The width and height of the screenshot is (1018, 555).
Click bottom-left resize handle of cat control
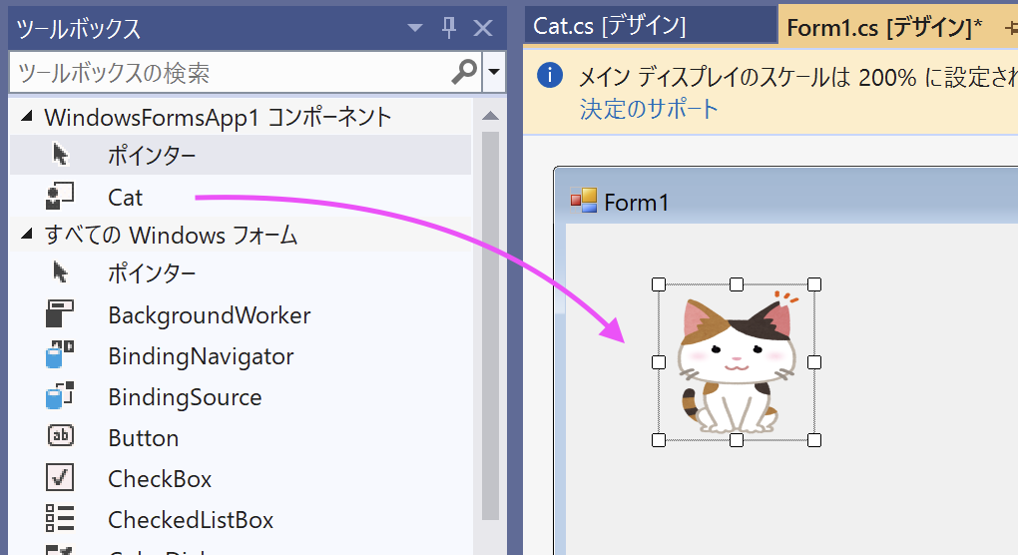[x=659, y=440]
